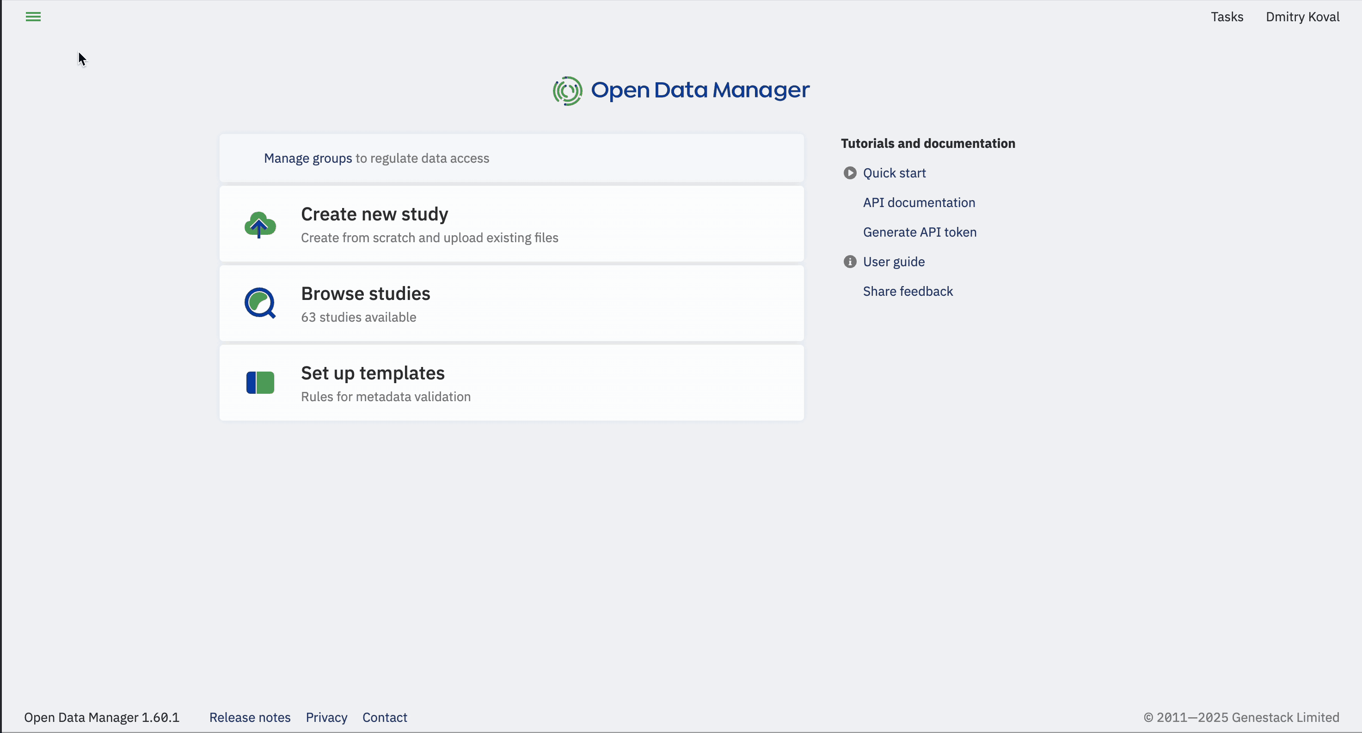This screenshot has width=1362, height=733.
Task: Open the Browse studies card title
Action: tap(365, 293)
